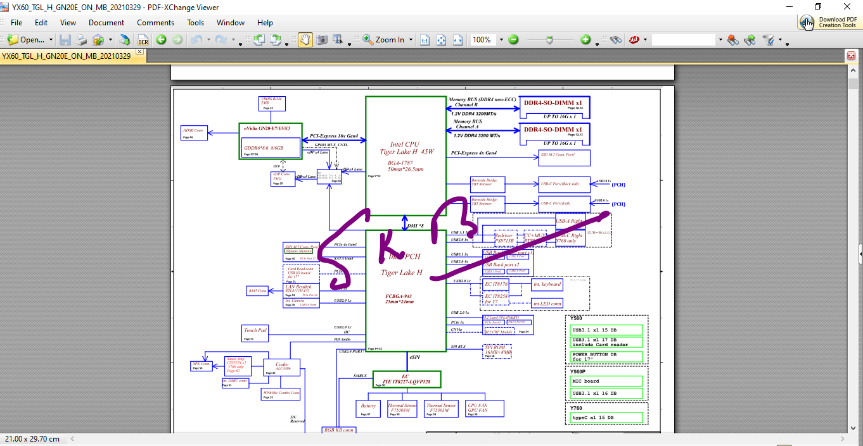Click the red close-all-tabs button
863x446 pixels.
[x=852, y=56]
